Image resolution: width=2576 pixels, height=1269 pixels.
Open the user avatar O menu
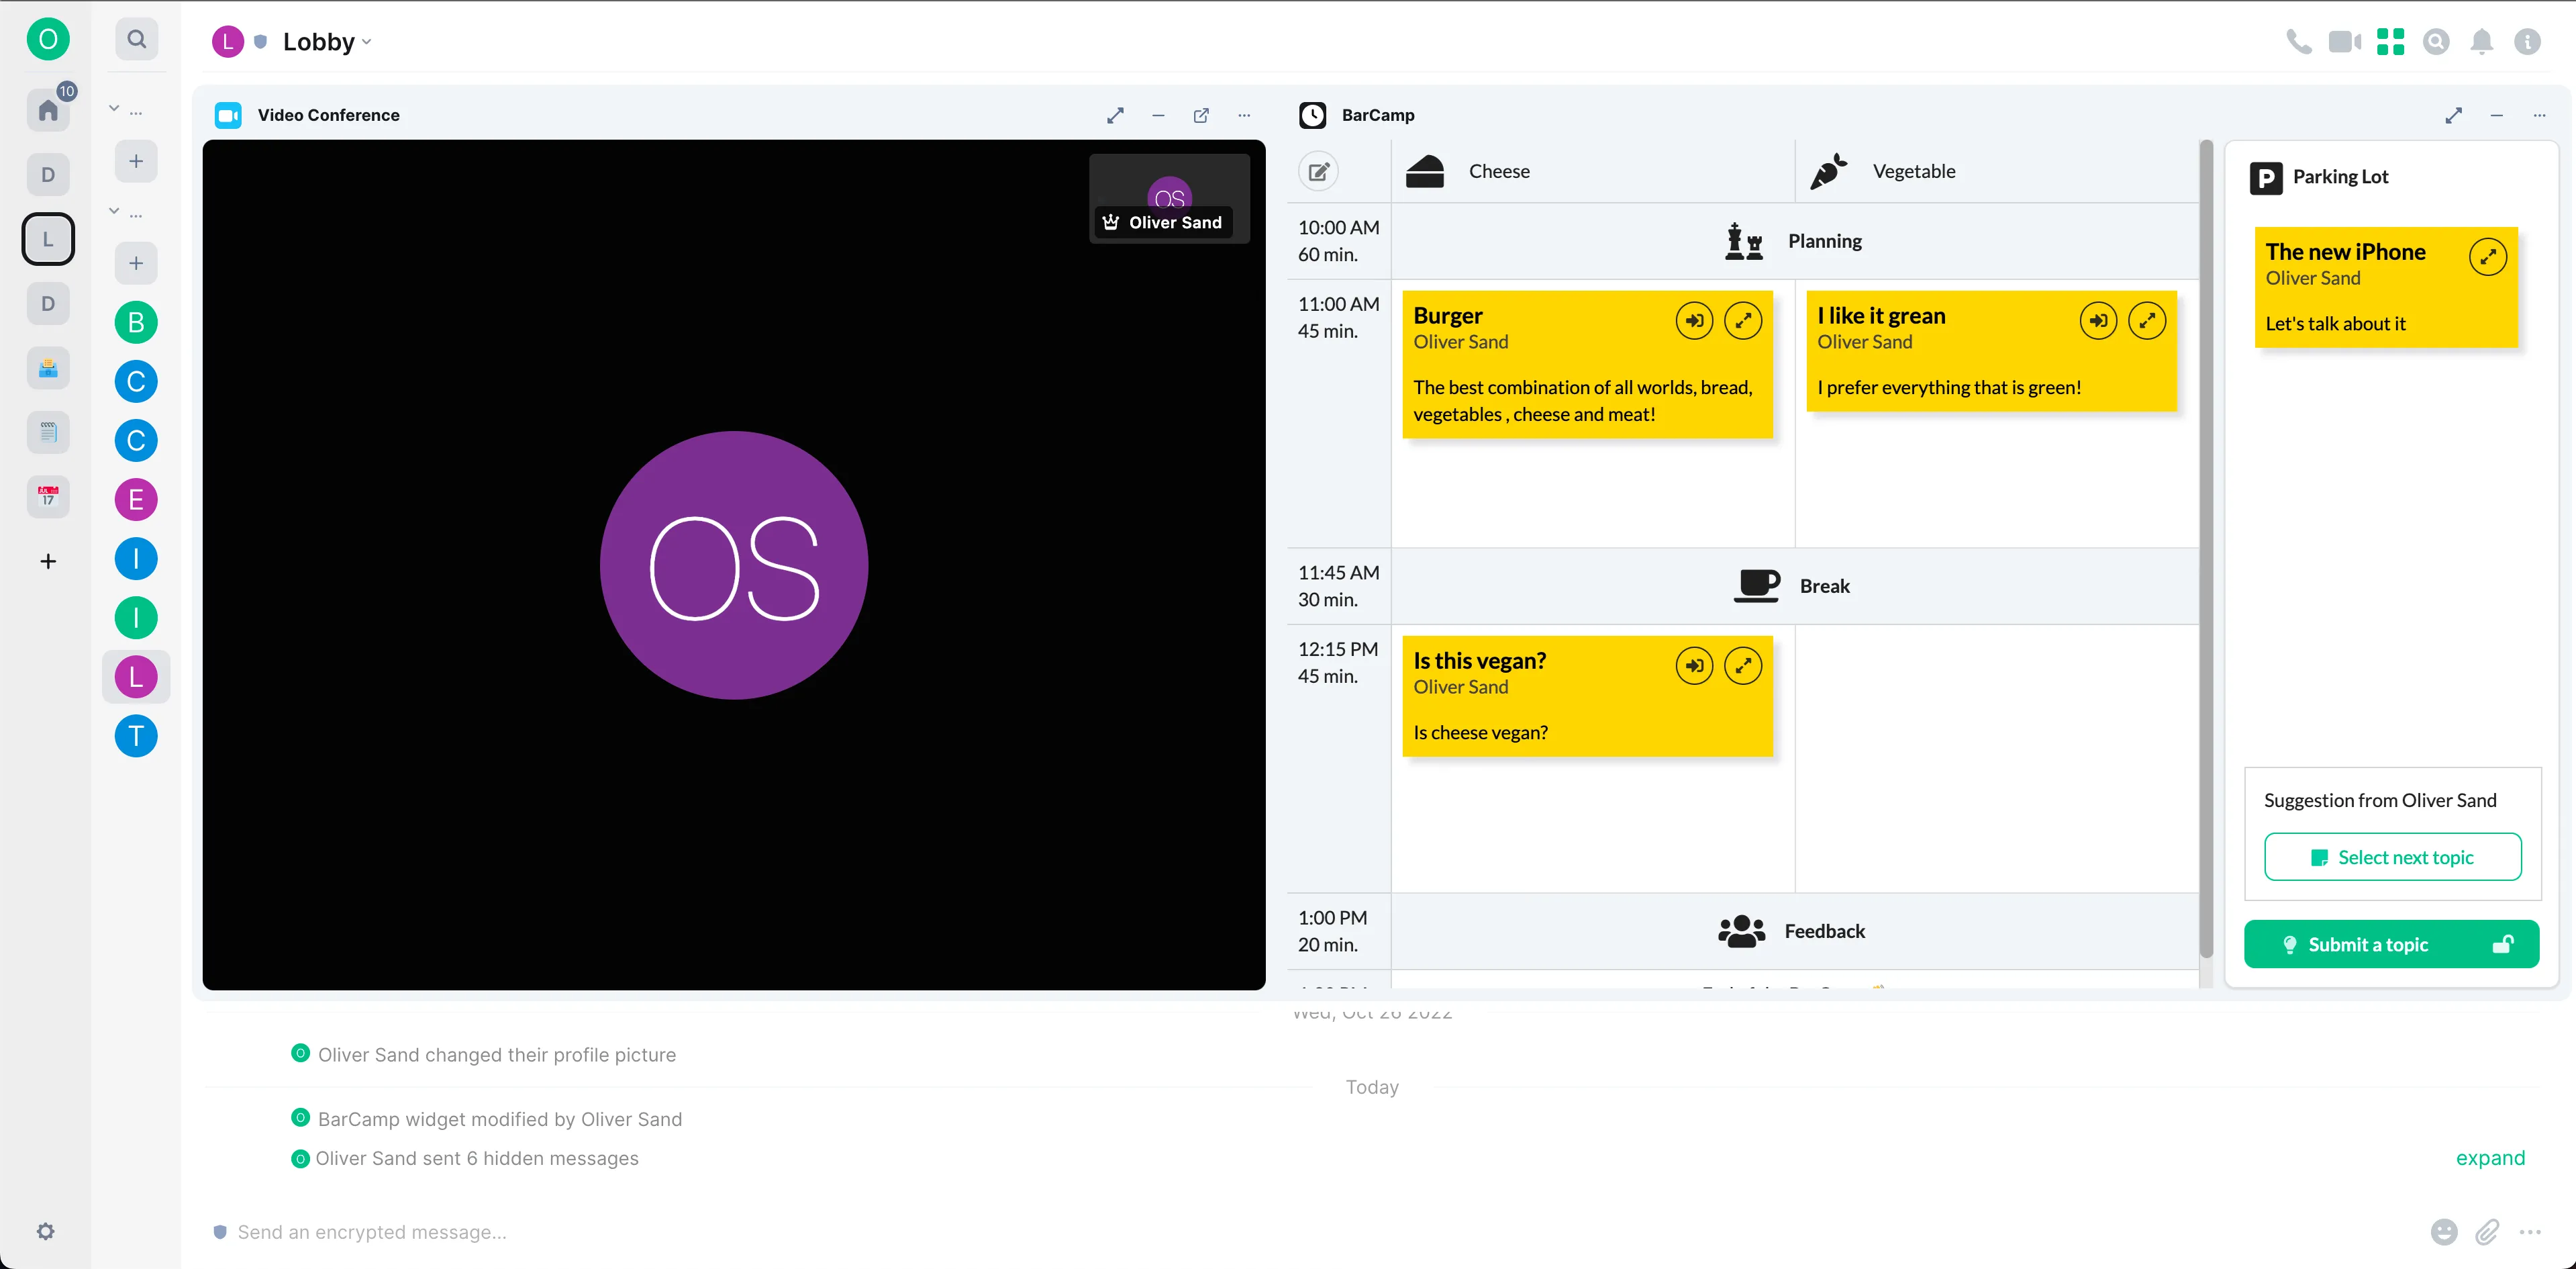point(48,40)
